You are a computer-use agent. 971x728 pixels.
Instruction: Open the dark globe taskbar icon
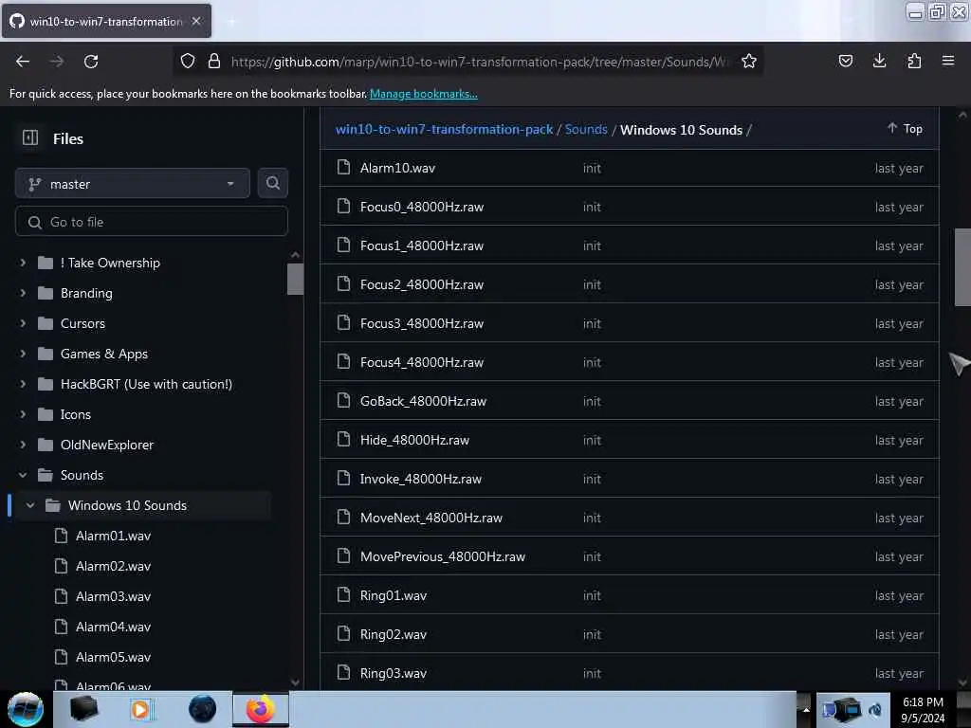click(x=202, y=709)
